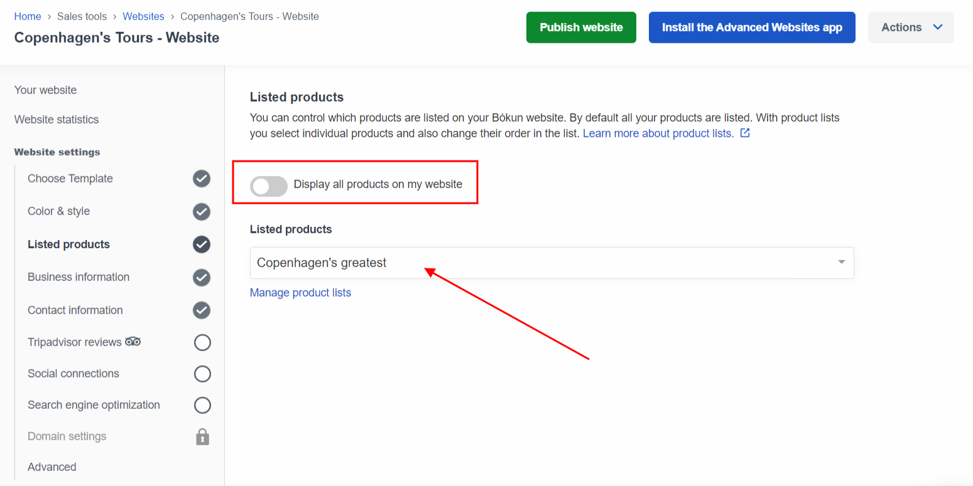Click the external link icon after Learn more
973x486 pixels.
[x=745, y=133]
